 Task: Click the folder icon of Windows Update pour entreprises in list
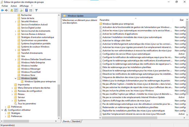click(x=101, y=24)
